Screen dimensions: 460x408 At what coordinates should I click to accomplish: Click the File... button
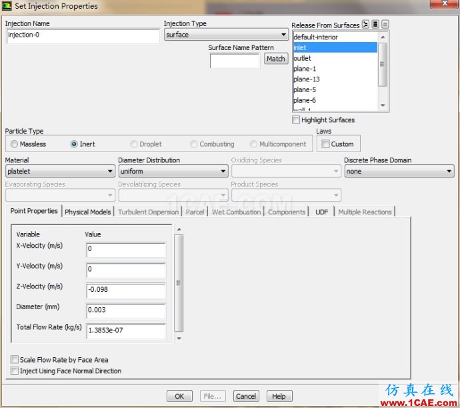213,396
